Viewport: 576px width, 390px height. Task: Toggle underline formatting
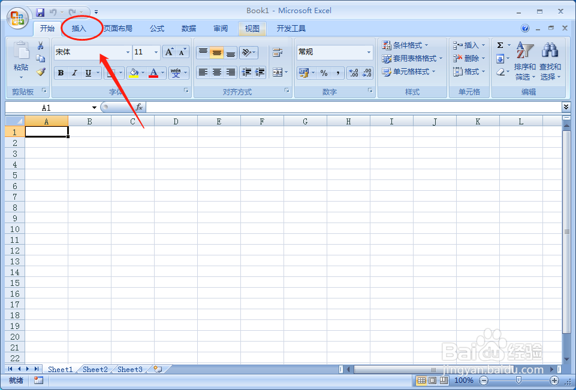click(x=88, y=73)
